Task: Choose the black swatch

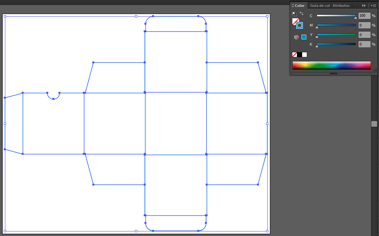Action: coord(300,55)
